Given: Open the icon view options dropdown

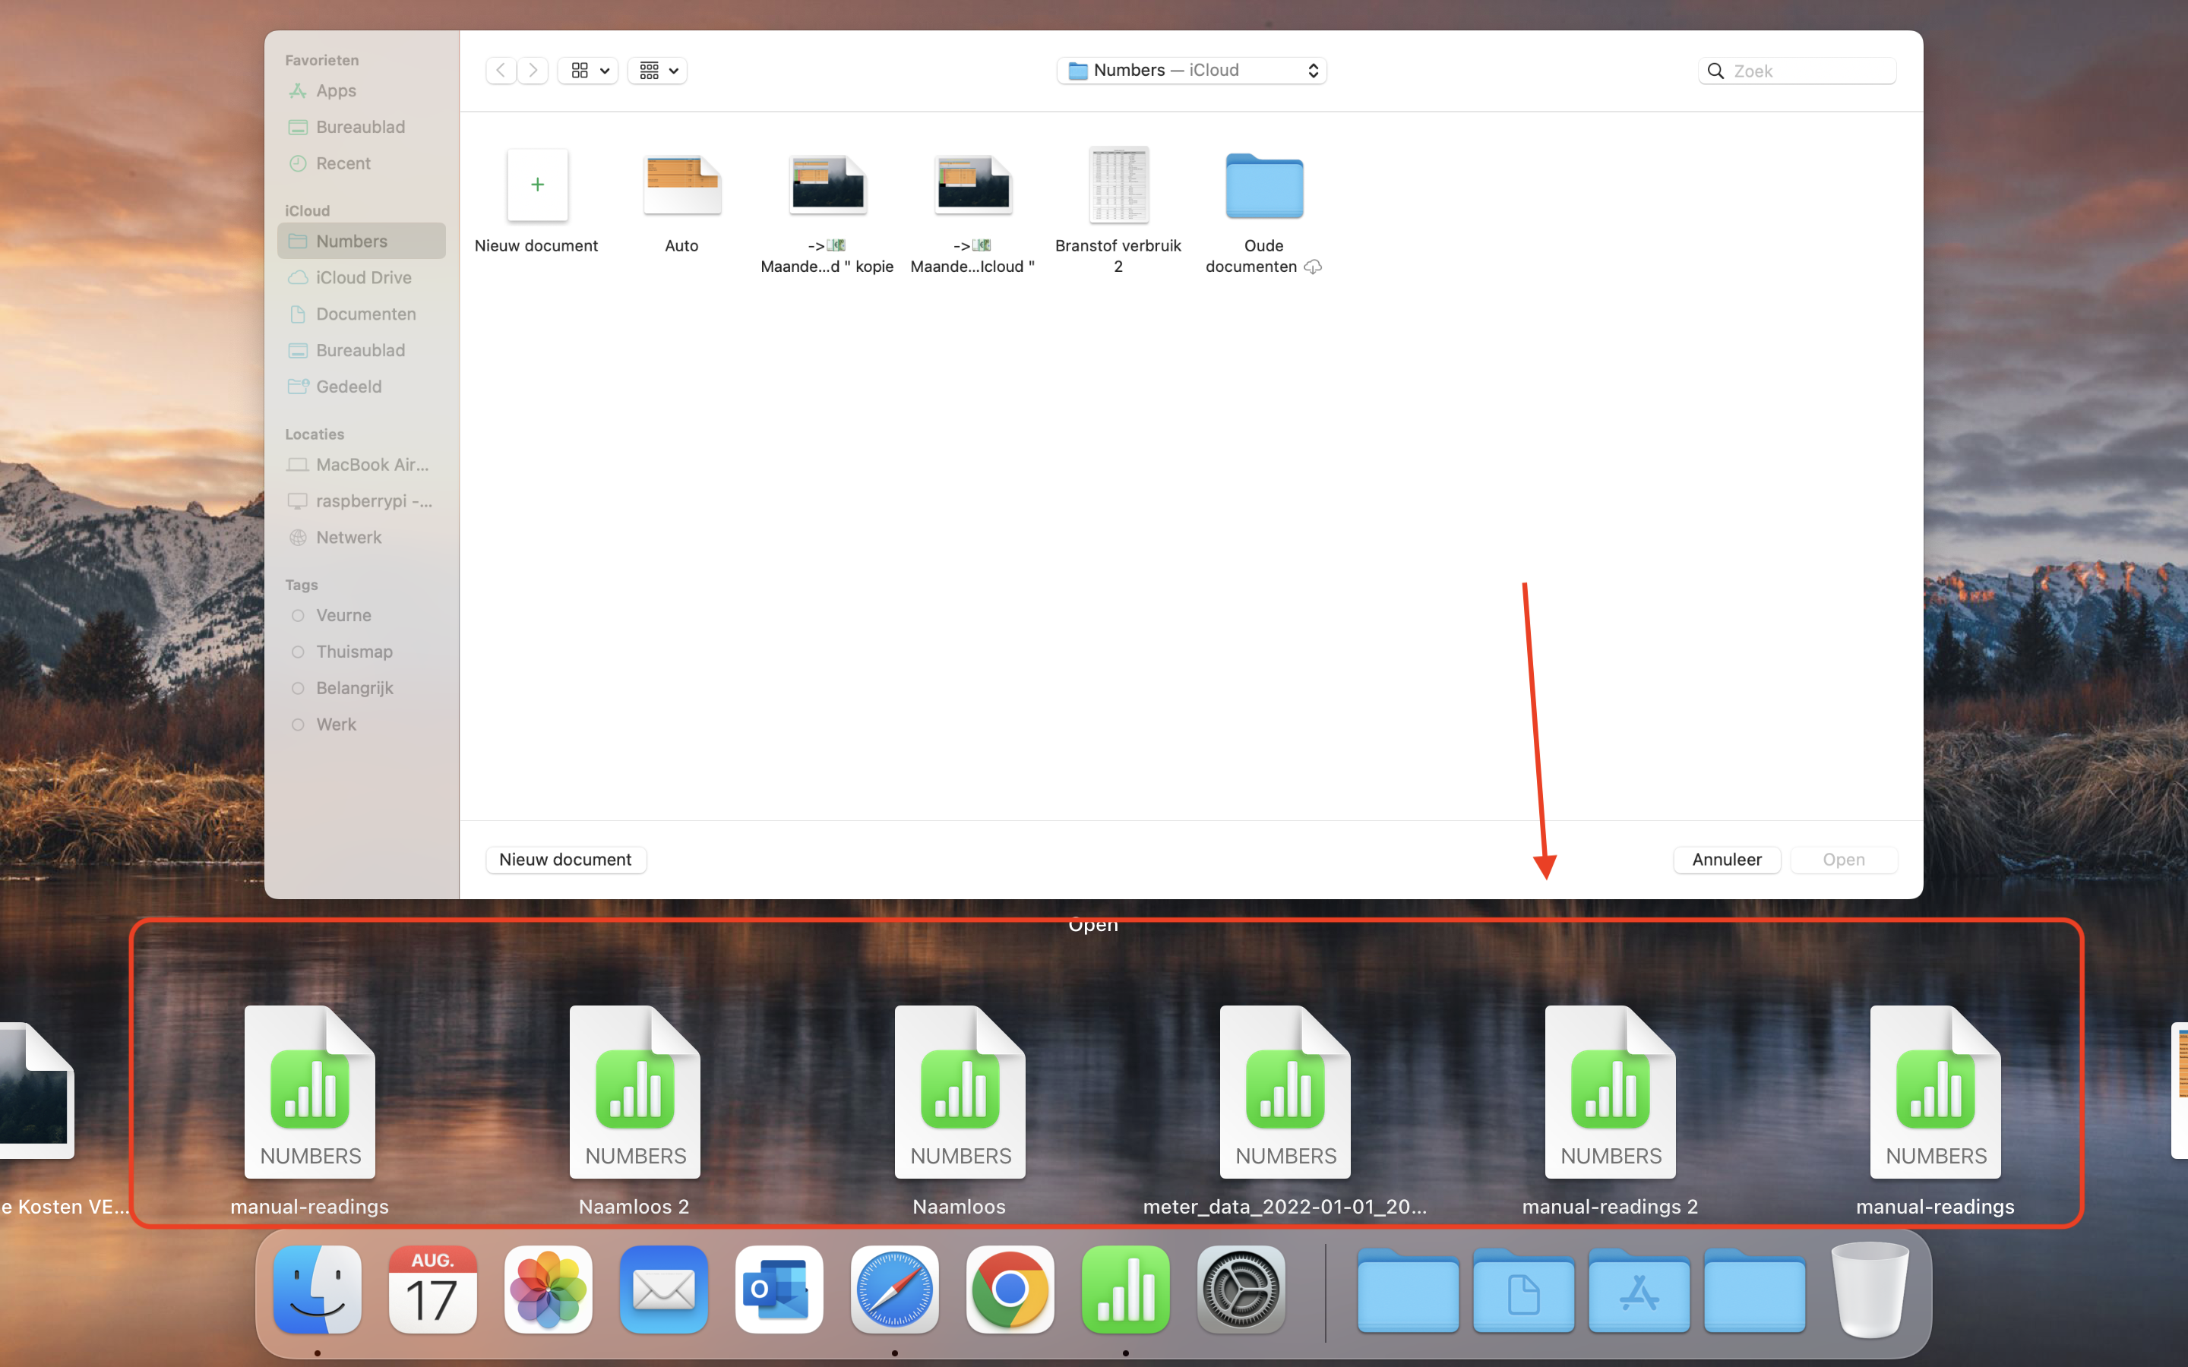Looking at the screenshot, I should click(588, 71).
